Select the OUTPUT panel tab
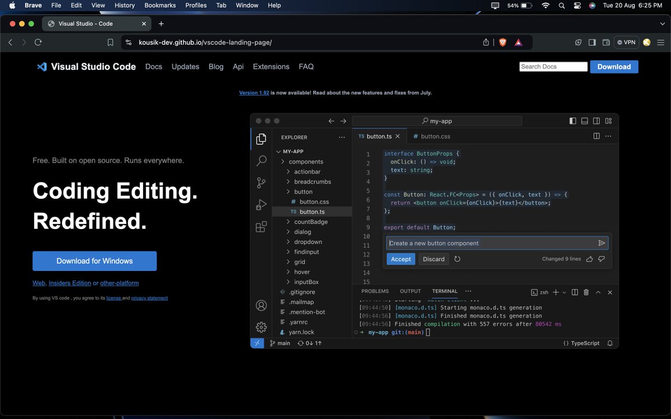 (x=410, y=291)
